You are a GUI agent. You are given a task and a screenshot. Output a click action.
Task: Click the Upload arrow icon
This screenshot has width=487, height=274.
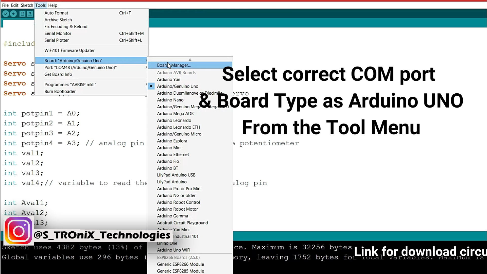pyautogui.click(x=13, y=14)
